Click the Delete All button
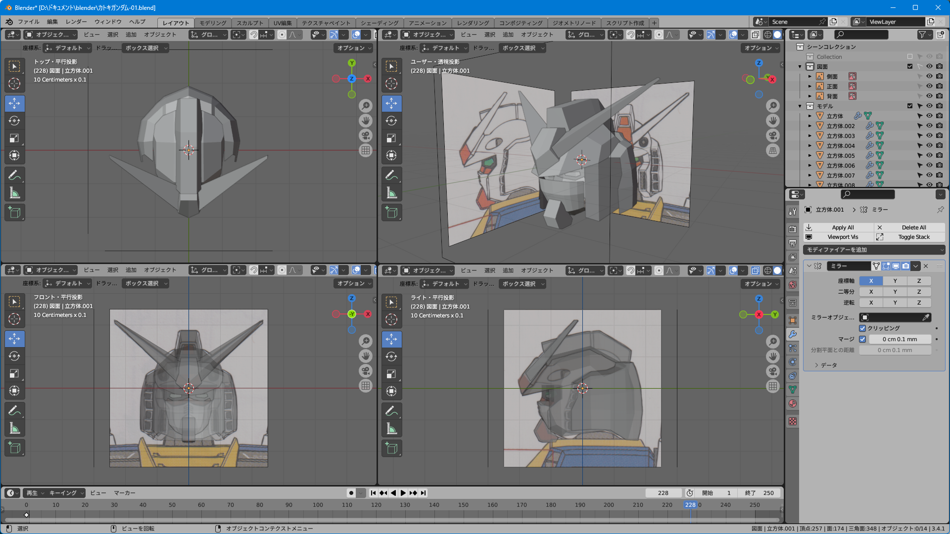 [913, 227]
